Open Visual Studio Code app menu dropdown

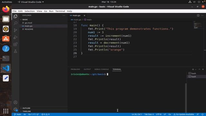pyautogui.click(x=31, y=2)
